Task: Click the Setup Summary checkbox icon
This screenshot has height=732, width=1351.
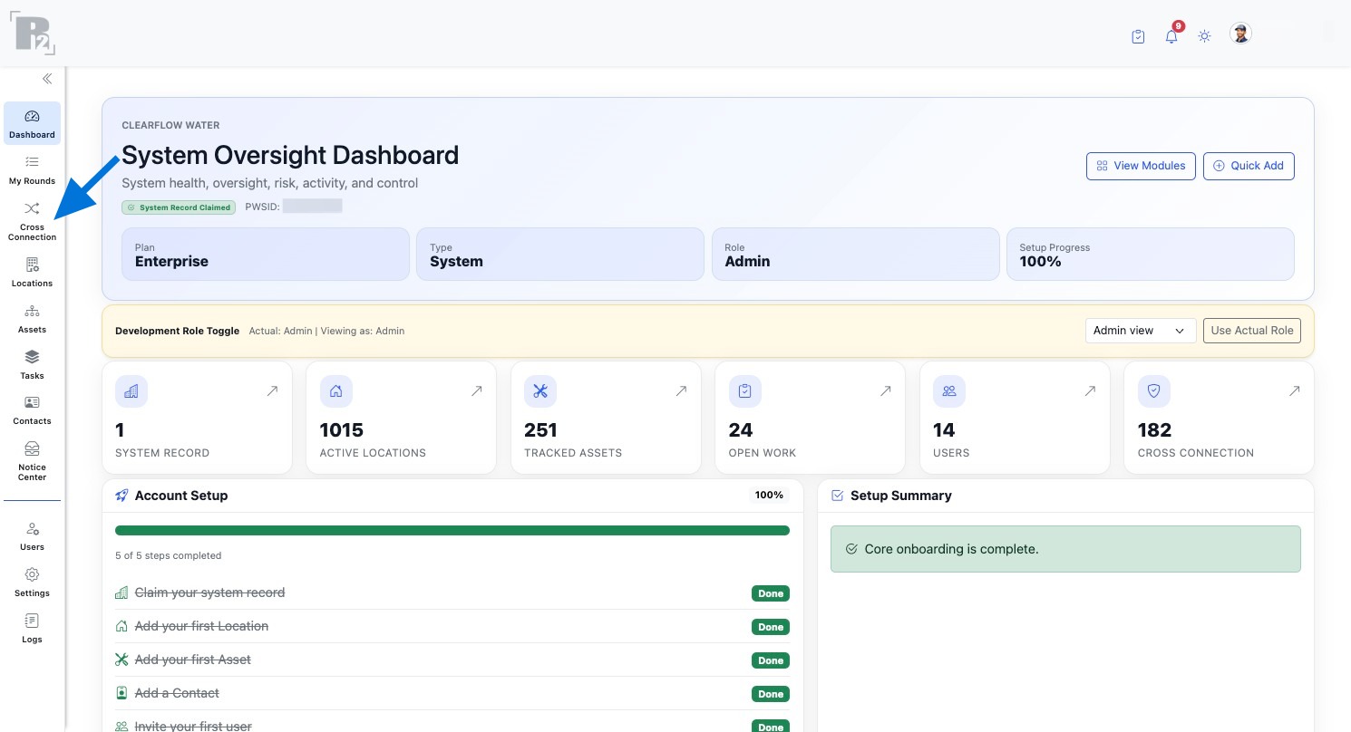Action: pos(837,496)
